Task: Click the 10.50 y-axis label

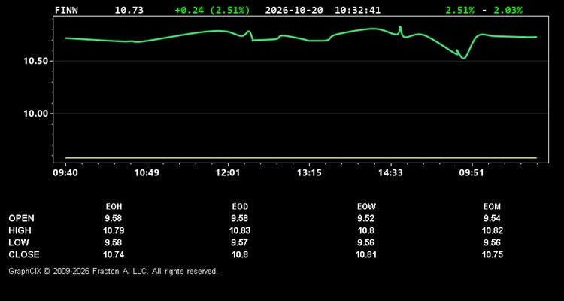Action: pos(36,61)
